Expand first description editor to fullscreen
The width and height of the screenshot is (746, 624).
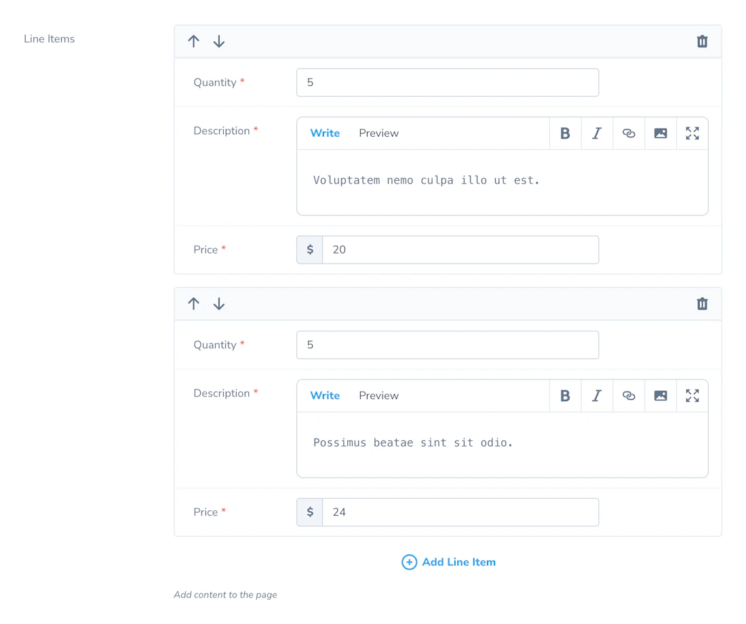pos(692,133)
